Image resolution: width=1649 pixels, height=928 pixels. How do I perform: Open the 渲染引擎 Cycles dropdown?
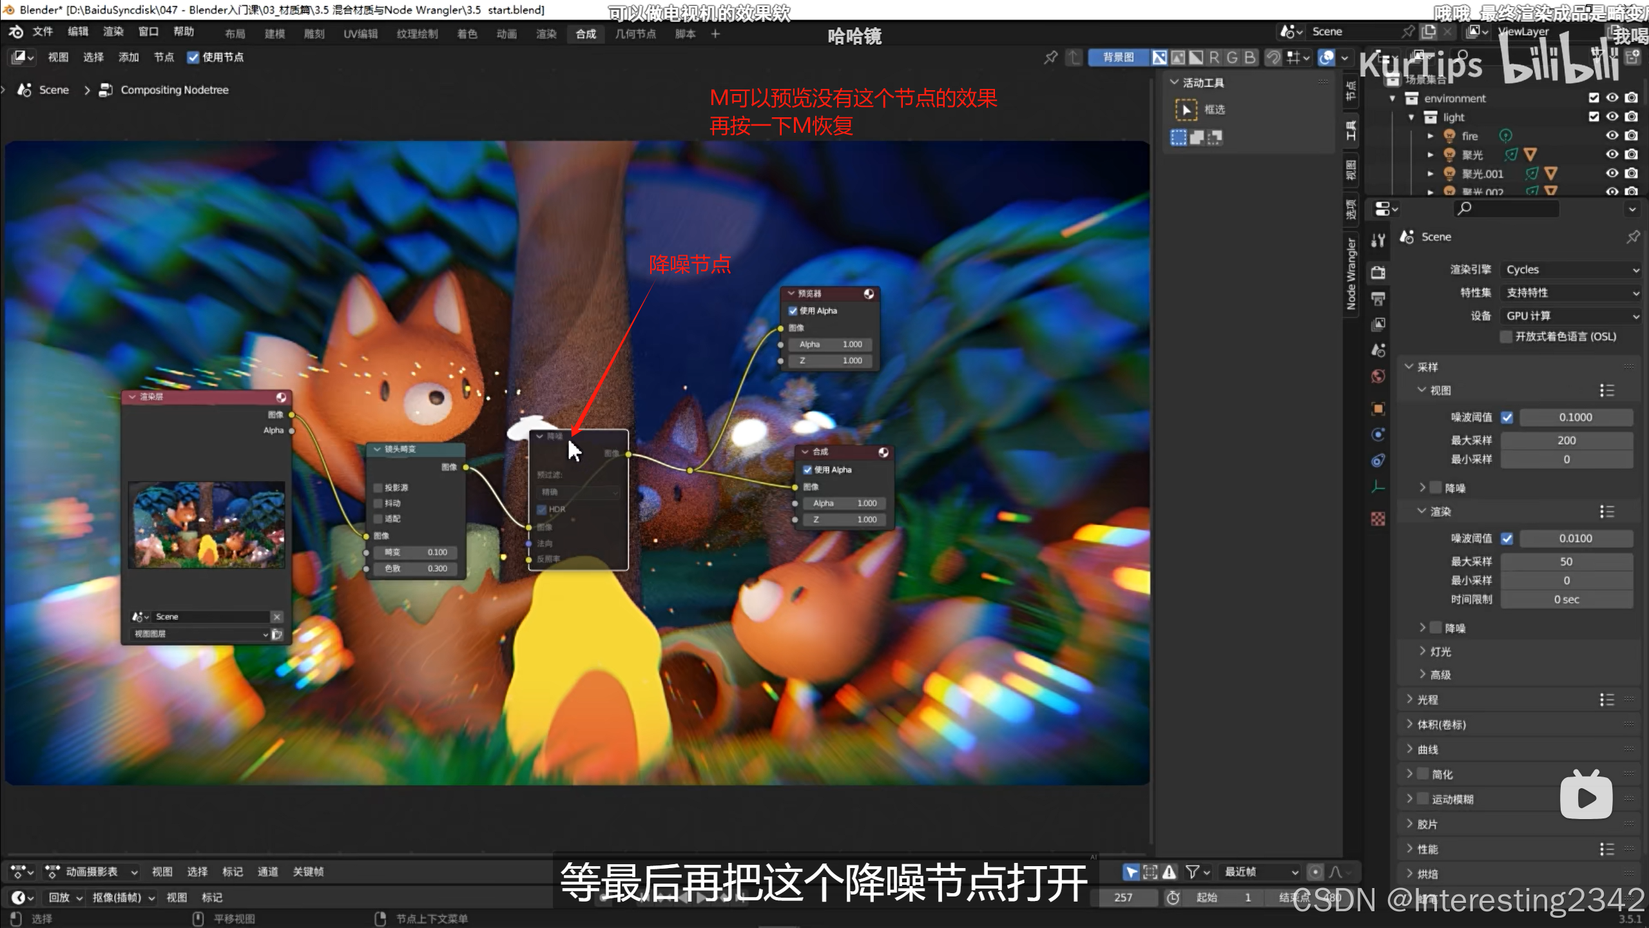tap(1570, 269)
